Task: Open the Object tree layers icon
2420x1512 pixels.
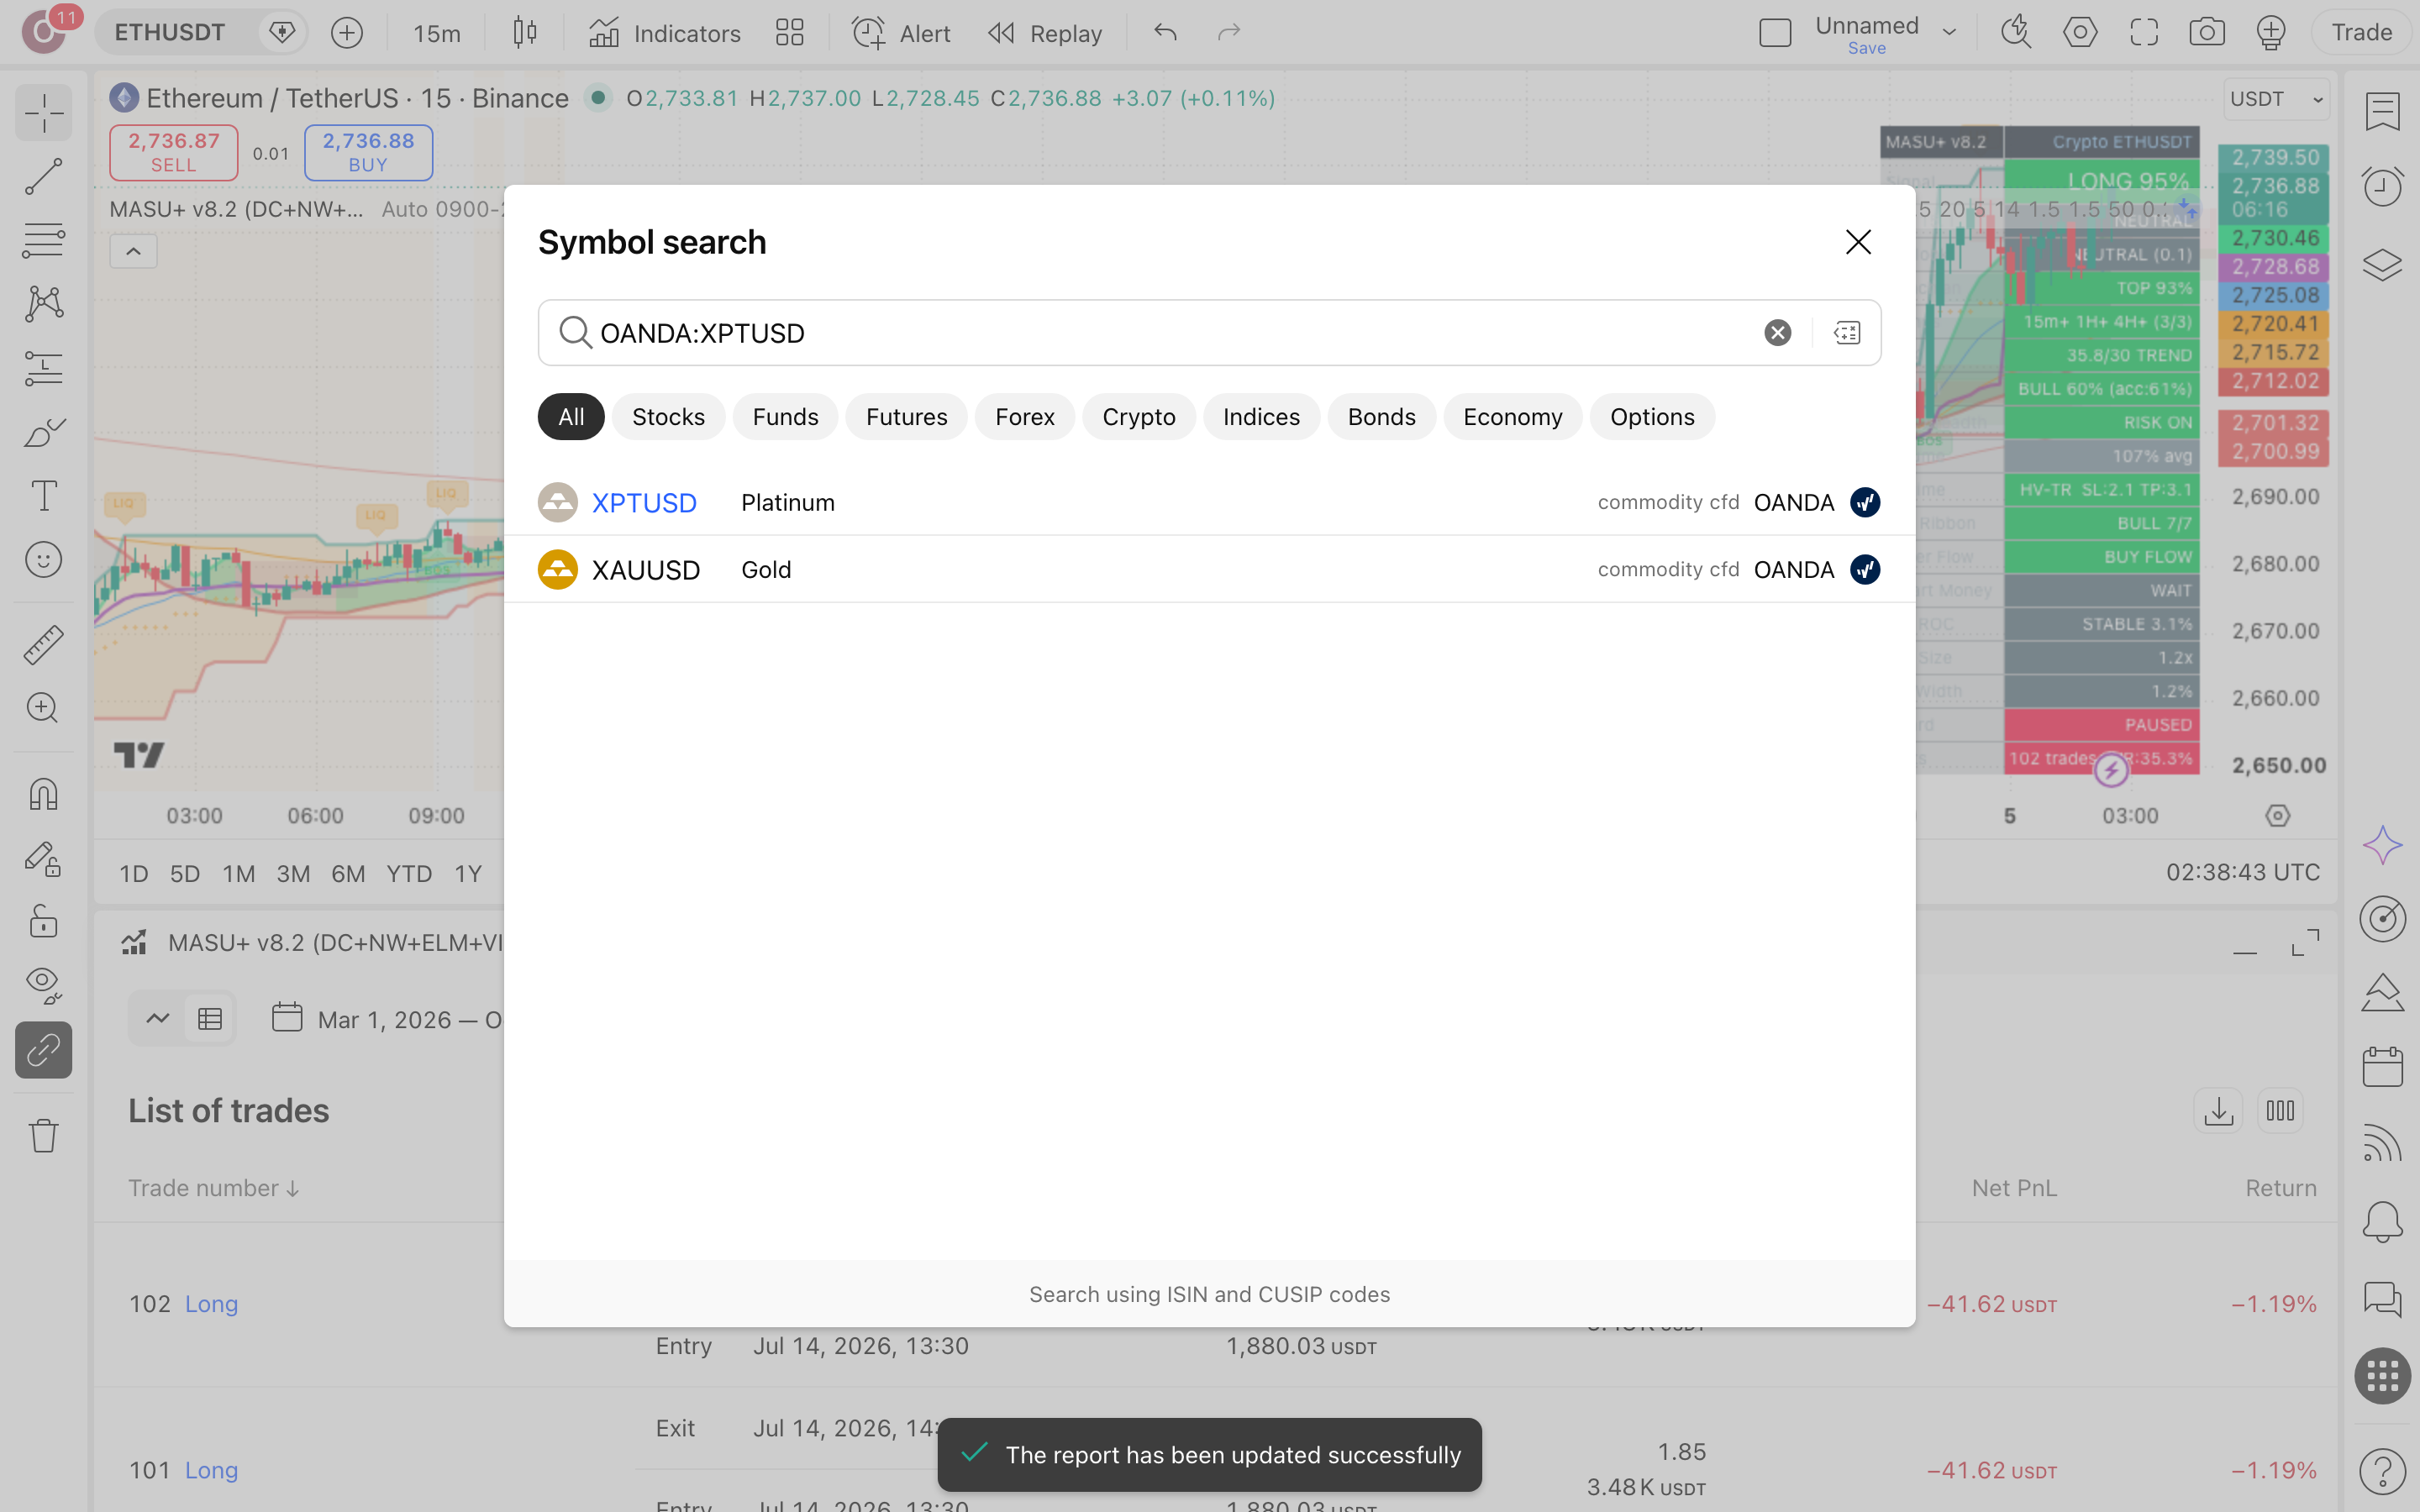Action: point(2383,264)
